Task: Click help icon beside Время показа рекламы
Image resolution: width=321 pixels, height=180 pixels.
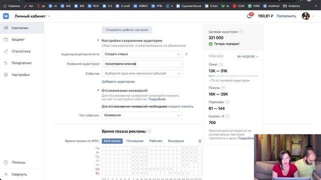Action: coord(149,131)
